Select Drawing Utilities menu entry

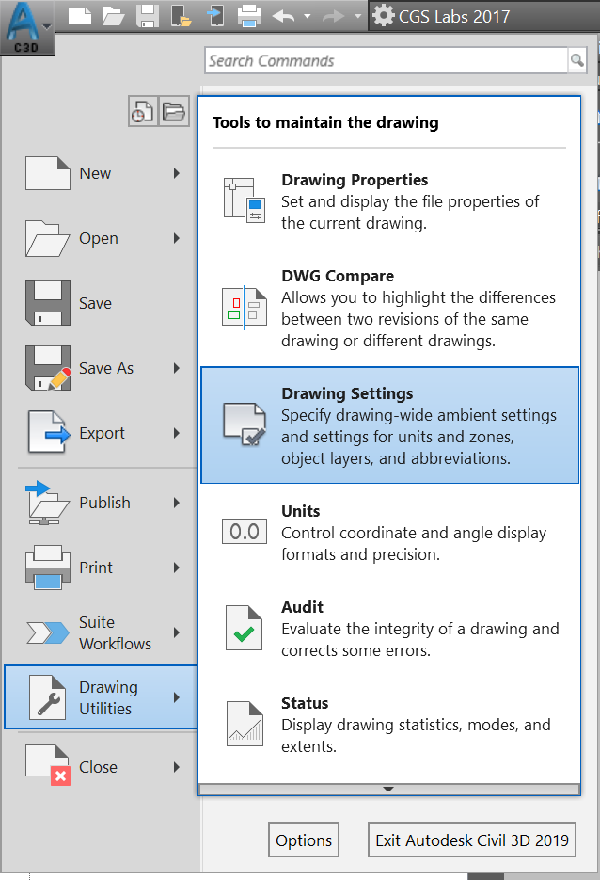tap(101, 697)
